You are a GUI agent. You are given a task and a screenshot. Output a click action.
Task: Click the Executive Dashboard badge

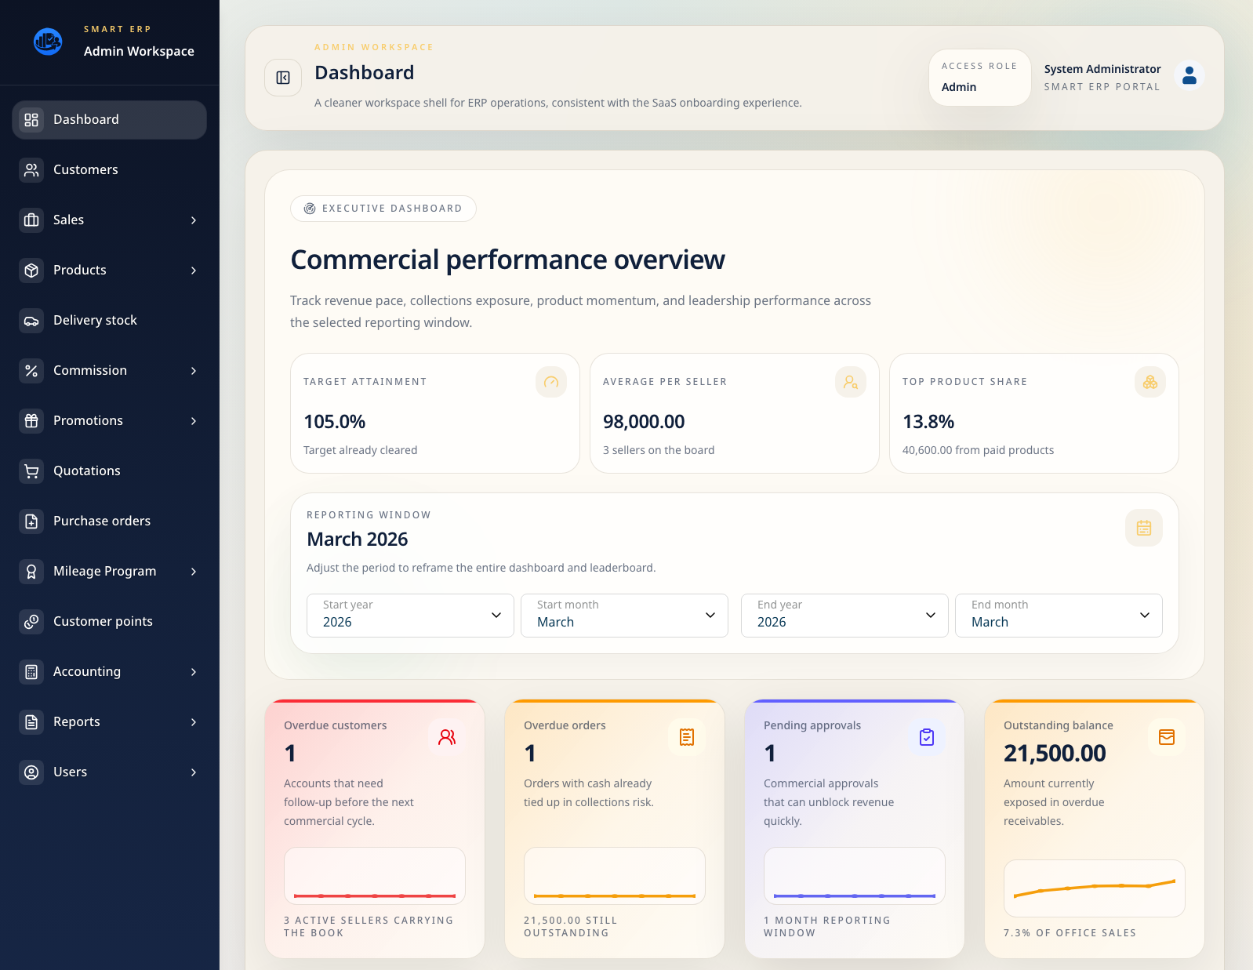point(383,209)
